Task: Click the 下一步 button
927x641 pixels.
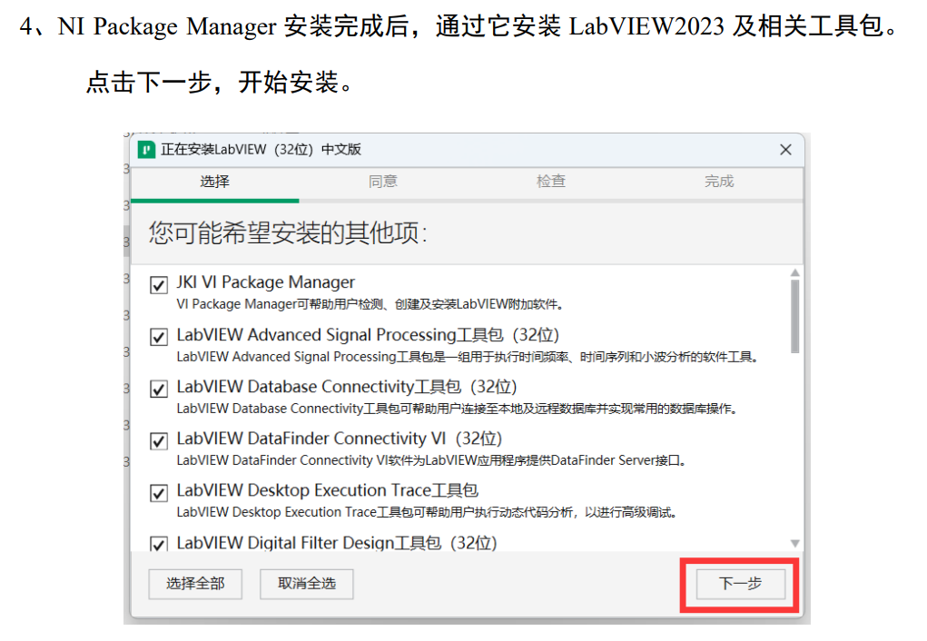Action: 741,584
